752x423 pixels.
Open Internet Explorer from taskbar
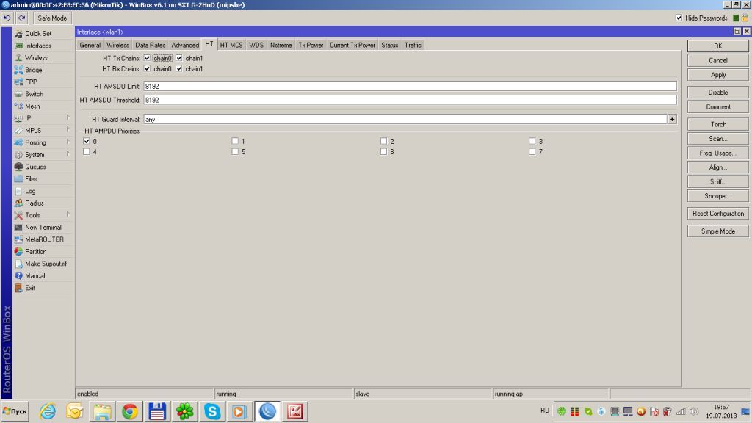click(x=48, y=411)
